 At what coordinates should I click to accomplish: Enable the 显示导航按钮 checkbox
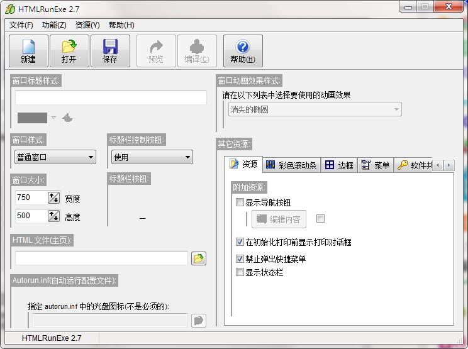click(240, 202)
